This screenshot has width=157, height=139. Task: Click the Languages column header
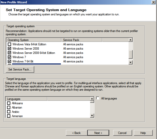tap(26, 99)
